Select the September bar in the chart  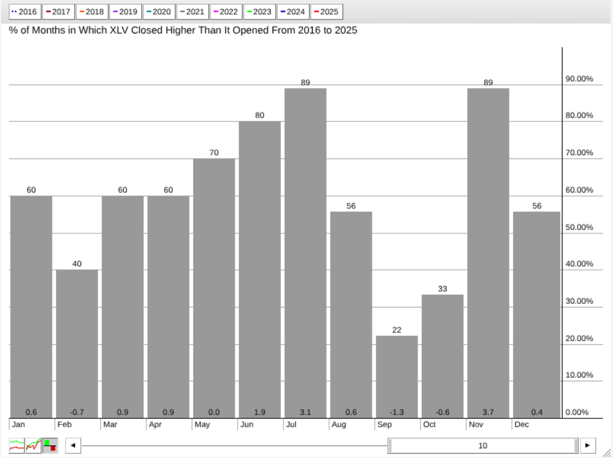click(397, 377)
